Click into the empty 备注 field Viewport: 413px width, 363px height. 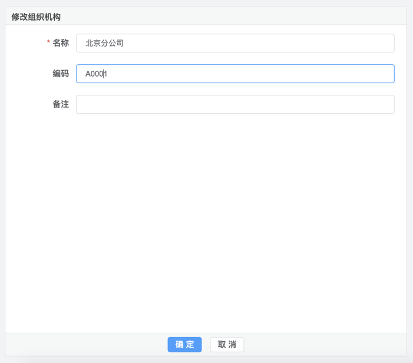(x=235, y=104)
